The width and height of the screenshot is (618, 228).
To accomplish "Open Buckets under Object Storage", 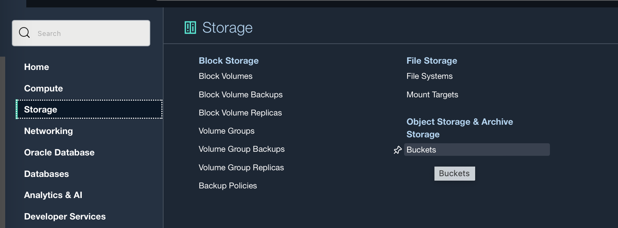I will [421, 150].
